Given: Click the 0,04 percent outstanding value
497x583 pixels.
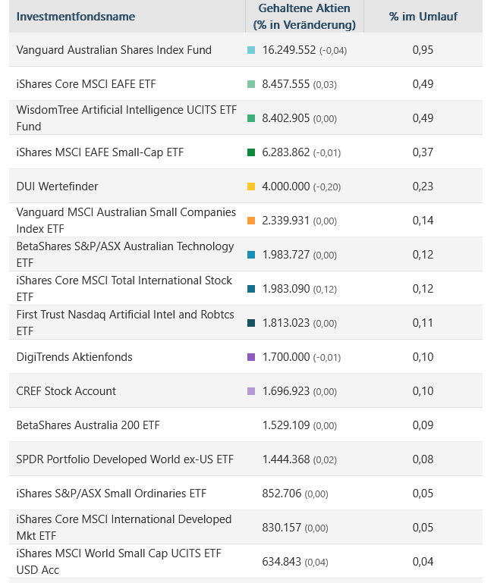Looking at the screenshot, I should [423, 562].
